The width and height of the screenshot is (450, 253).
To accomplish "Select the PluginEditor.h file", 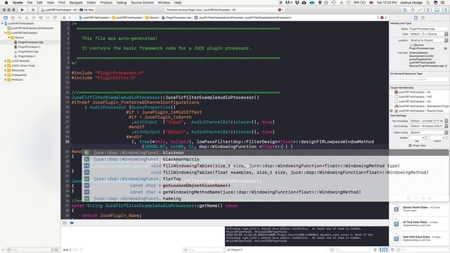I will (27, 56).
